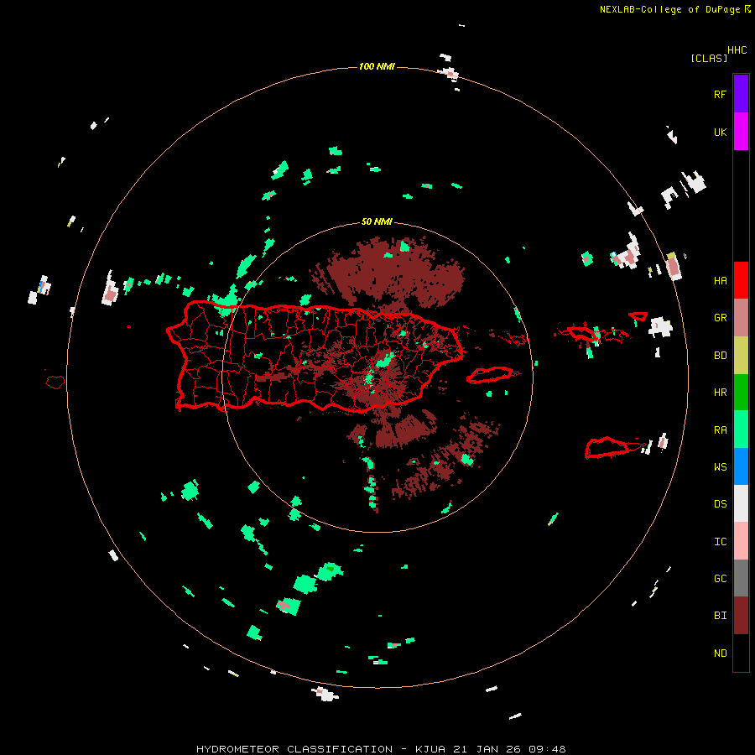Click the "RF" legend label

720,94
